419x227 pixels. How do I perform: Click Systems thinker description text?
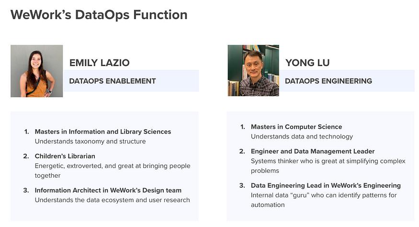pos(328,166)
